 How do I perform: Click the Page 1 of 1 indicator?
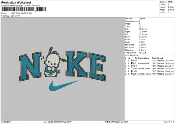point(169,122)
